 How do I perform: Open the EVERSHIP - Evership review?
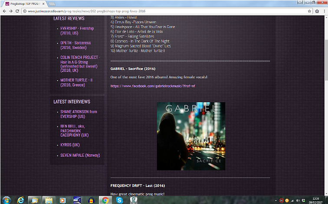pos(77,31)
